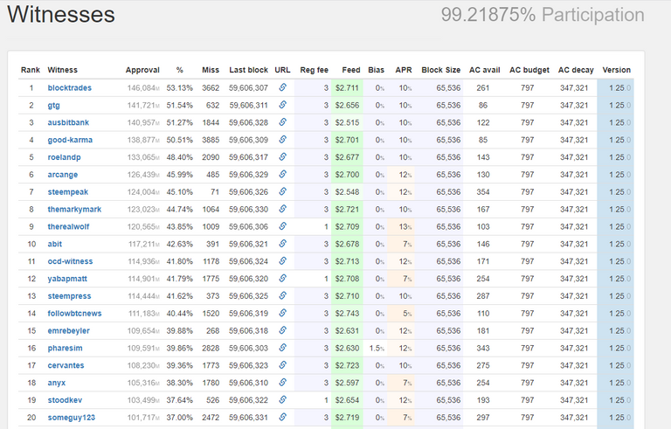This screenshot has height=429, width=671.
Task: Click the APR column header
Action: pos(404,70)
